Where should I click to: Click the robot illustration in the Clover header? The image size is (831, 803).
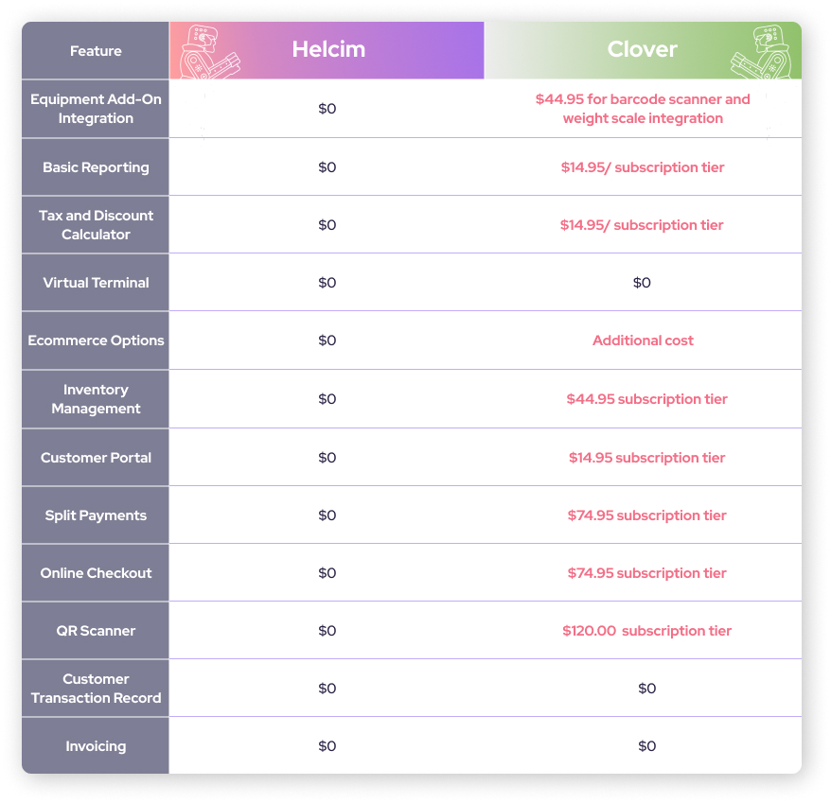pyautogui.click(x=765, y=52)
